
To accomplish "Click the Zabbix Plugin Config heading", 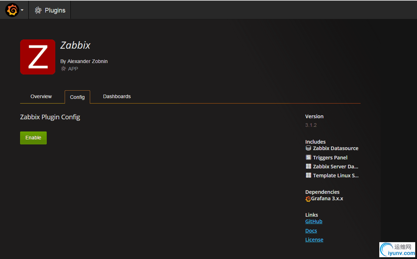I will pos(50,117).
